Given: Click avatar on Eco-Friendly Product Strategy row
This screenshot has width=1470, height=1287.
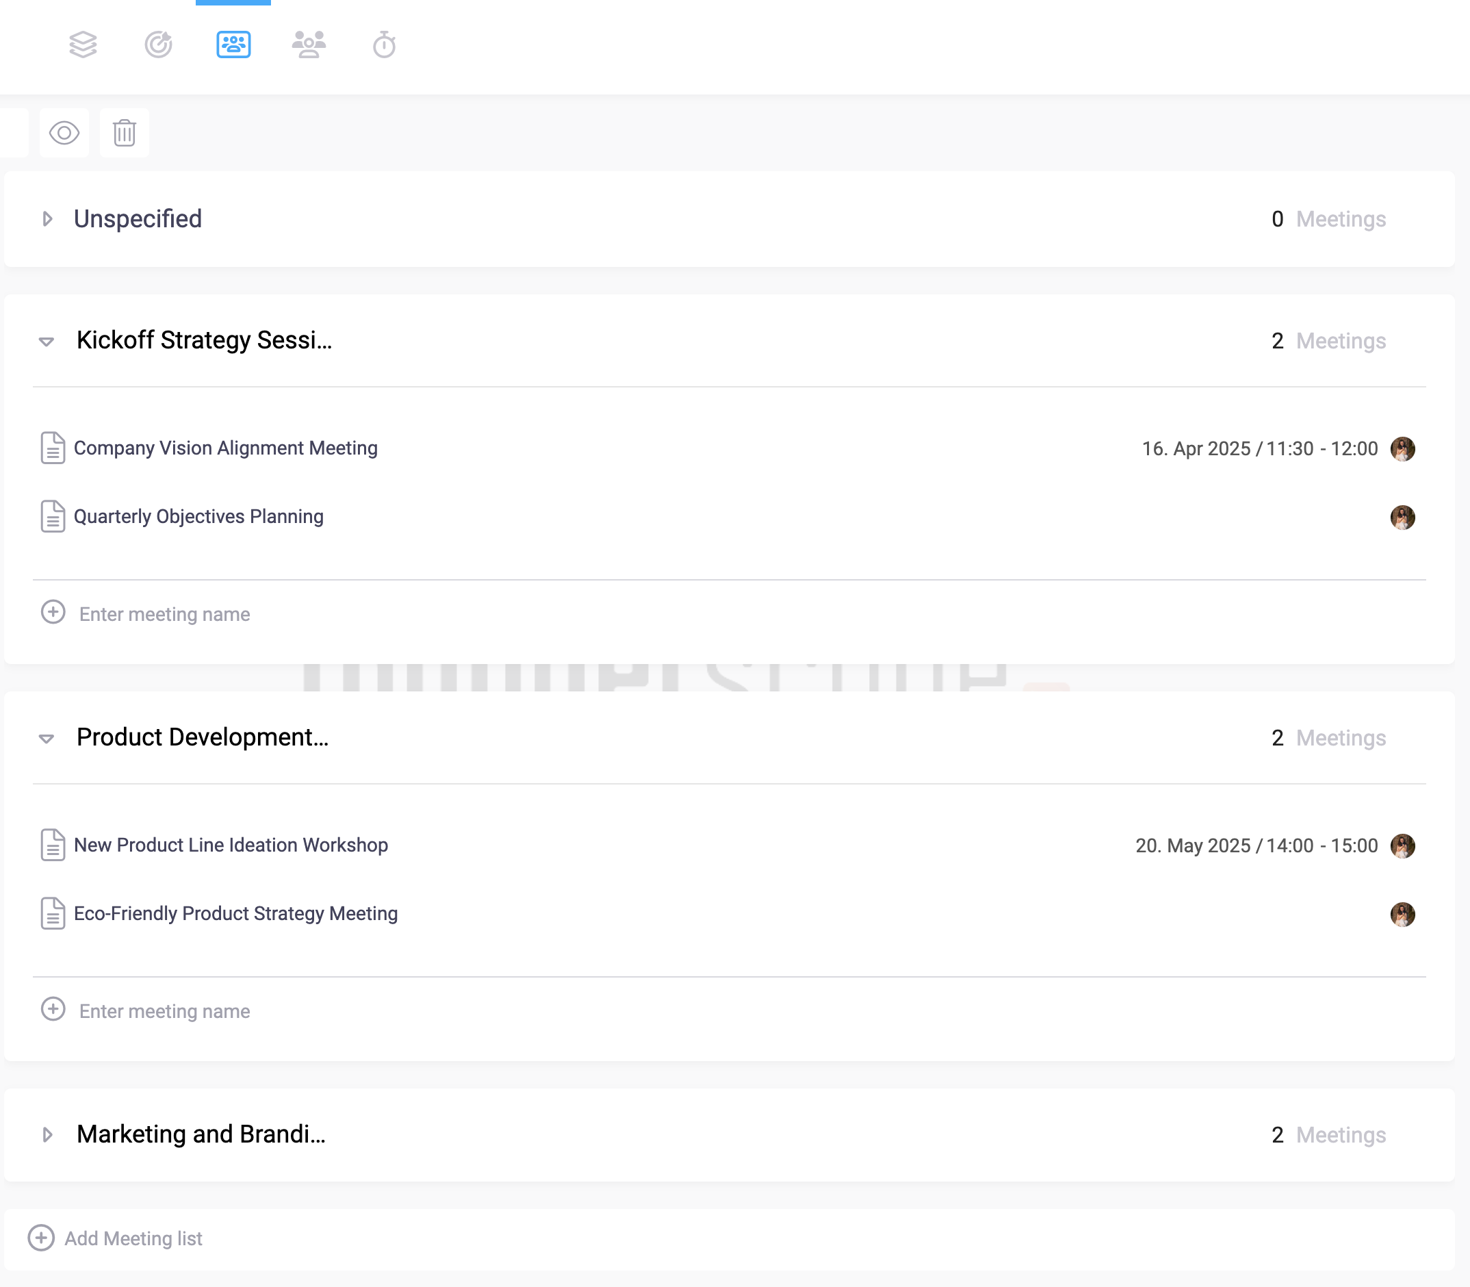Looking at the screenshot, I should 1402,915.
